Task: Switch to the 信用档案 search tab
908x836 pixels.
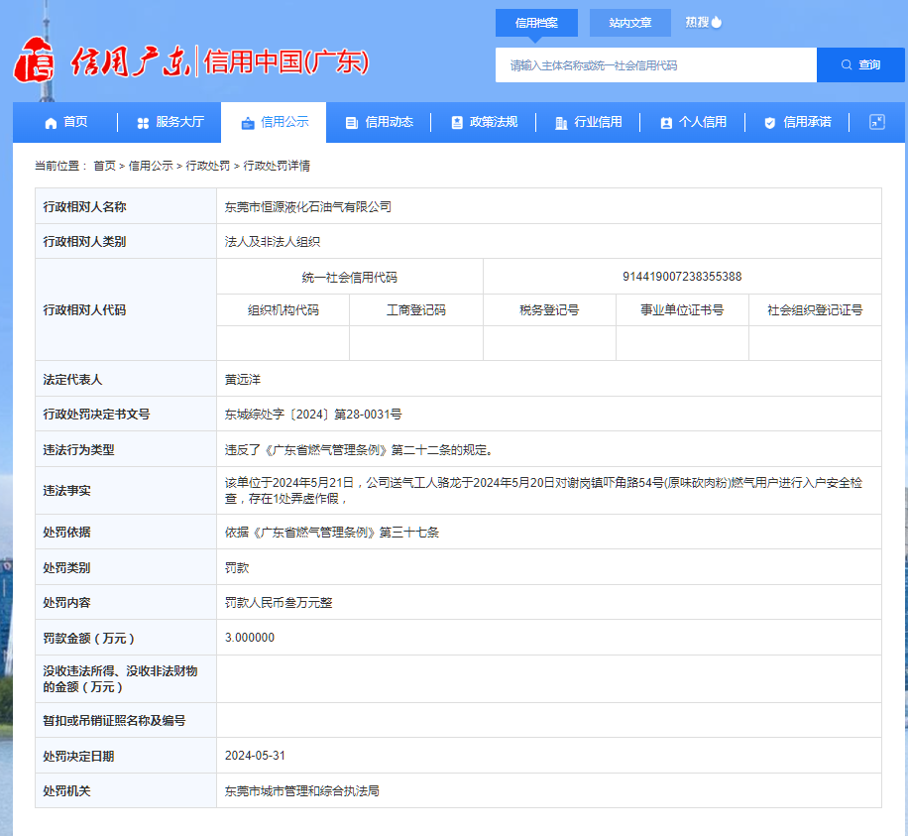Action: 536,23
